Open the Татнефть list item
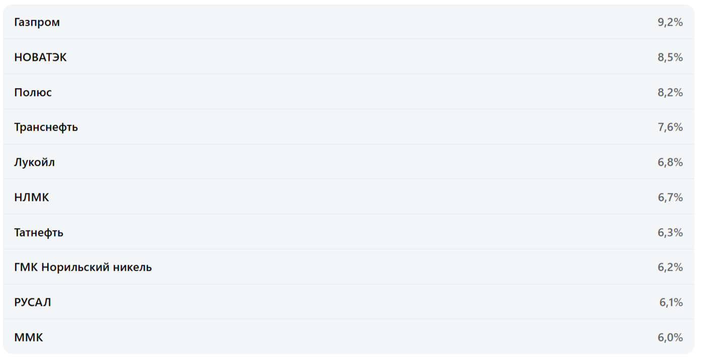 point(39,232)
